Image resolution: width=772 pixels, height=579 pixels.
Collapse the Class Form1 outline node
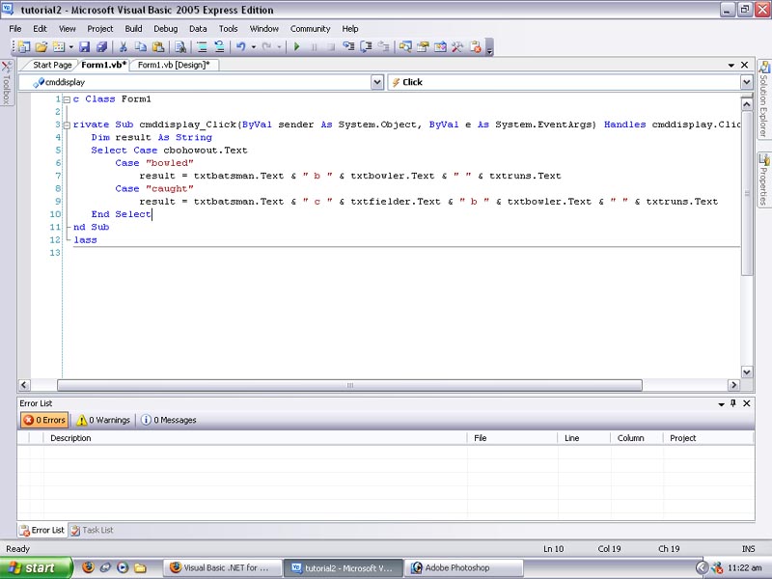pos(67,99)
